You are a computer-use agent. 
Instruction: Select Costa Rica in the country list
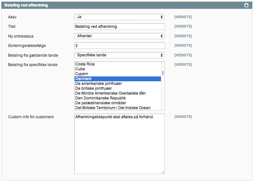coord(118,64)
